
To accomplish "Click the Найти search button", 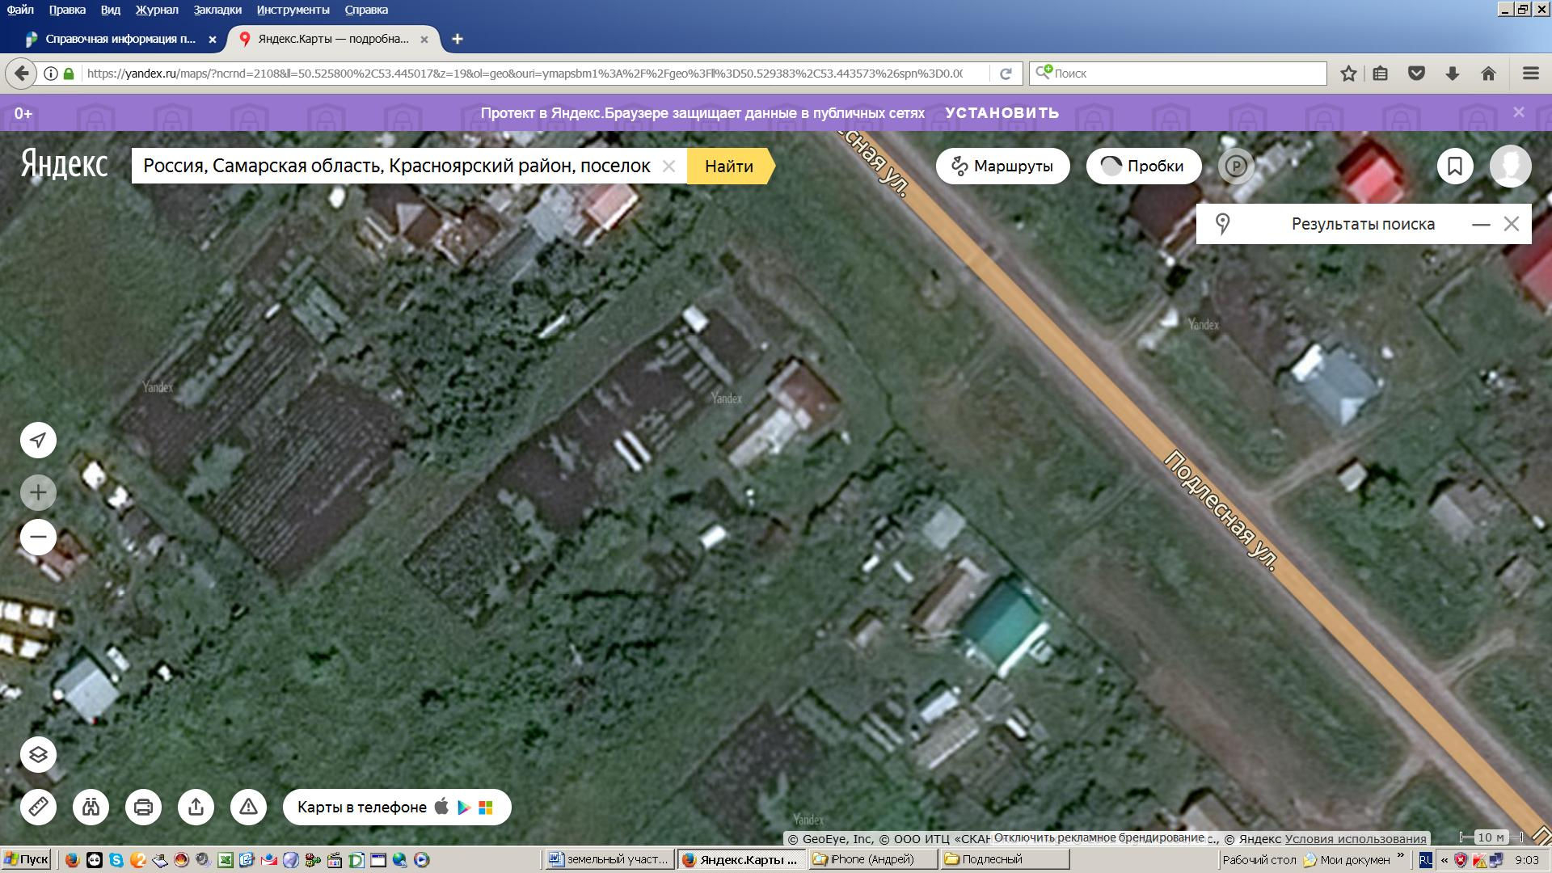I will (728, 167).
